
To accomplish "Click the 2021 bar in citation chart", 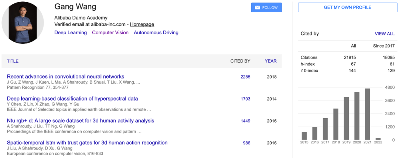I will [367, 114].
